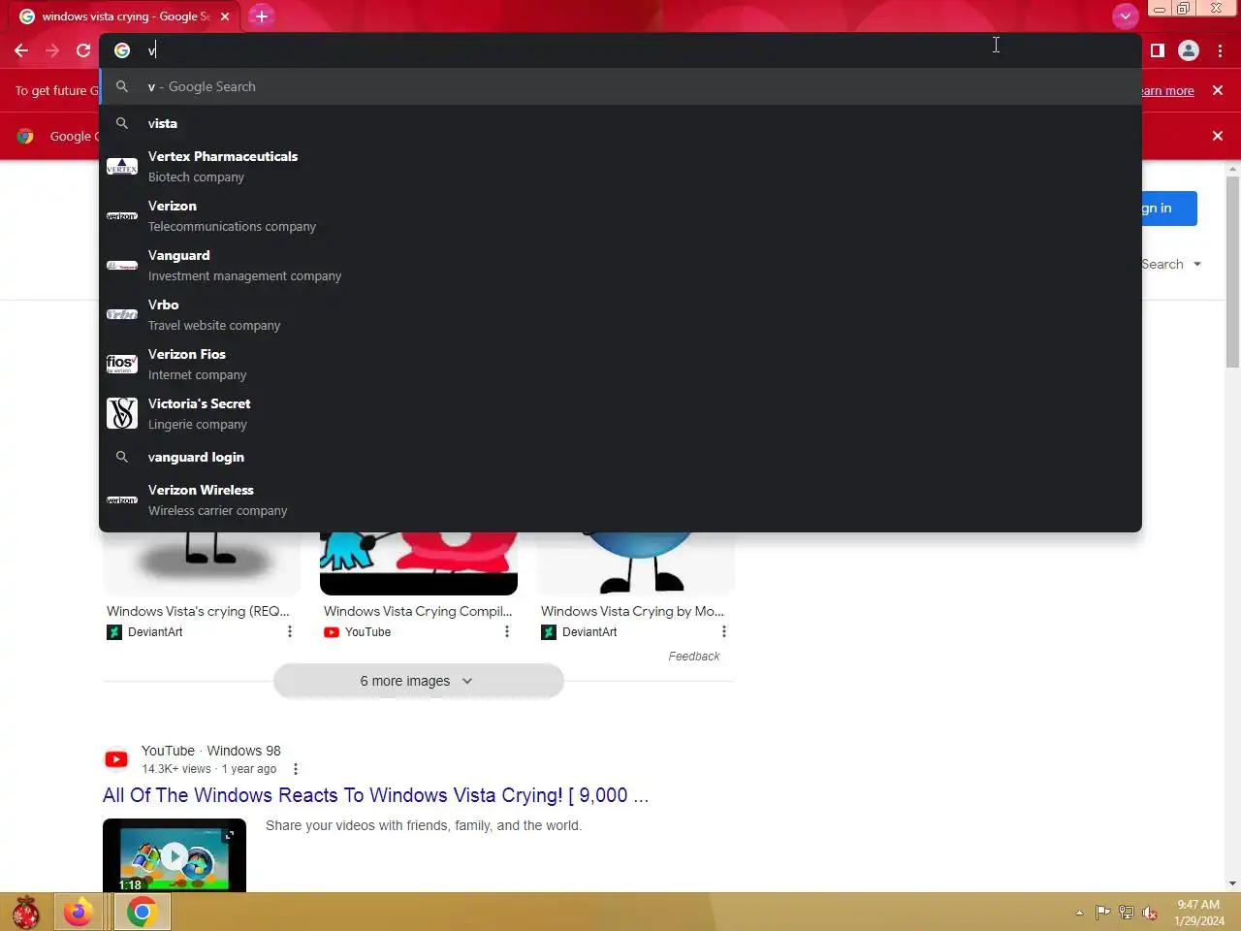Select the 'windows vista crying - Google Search' tab
The image size is (1241, 931).
(126, 16)
